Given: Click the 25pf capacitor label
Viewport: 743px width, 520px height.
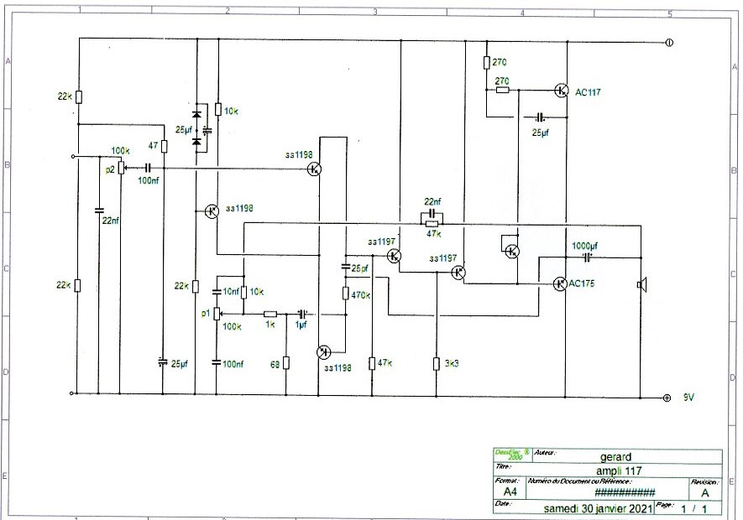Looking at the screenshot, I should (x=360, y=268).
